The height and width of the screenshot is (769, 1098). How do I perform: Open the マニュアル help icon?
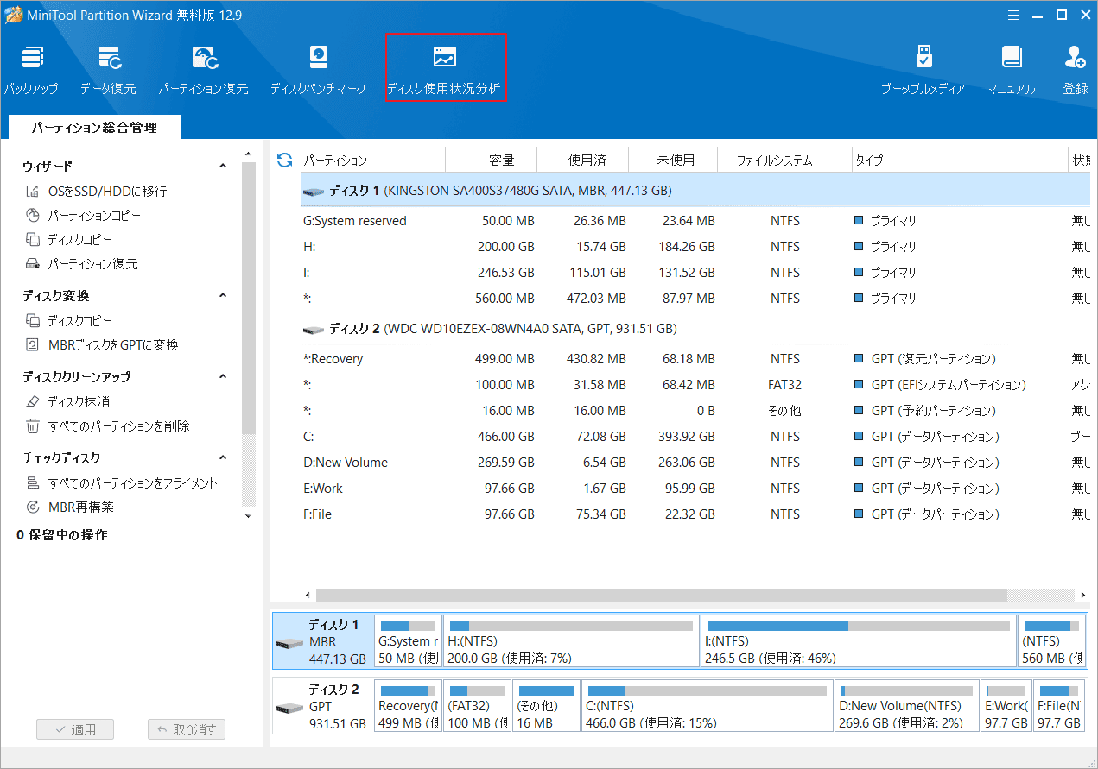[1011, 67]
